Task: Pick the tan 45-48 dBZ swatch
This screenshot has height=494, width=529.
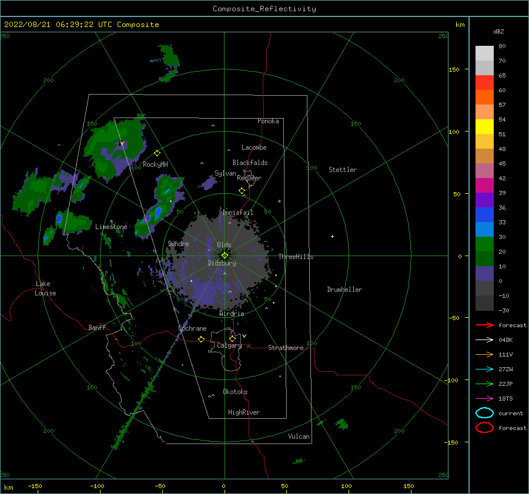Action: [x=484, y=156]
